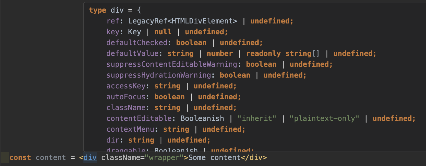Click the "plaintext-only" string literal
The width and height of the screenshot is (426, 166).
click(324, 118)
